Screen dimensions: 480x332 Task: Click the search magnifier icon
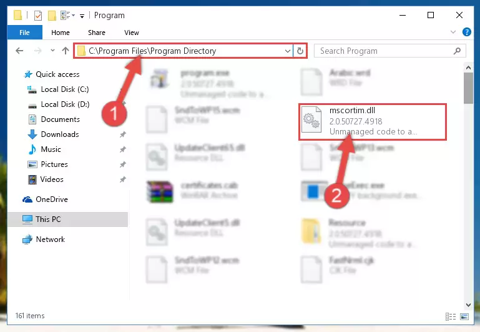457,51
